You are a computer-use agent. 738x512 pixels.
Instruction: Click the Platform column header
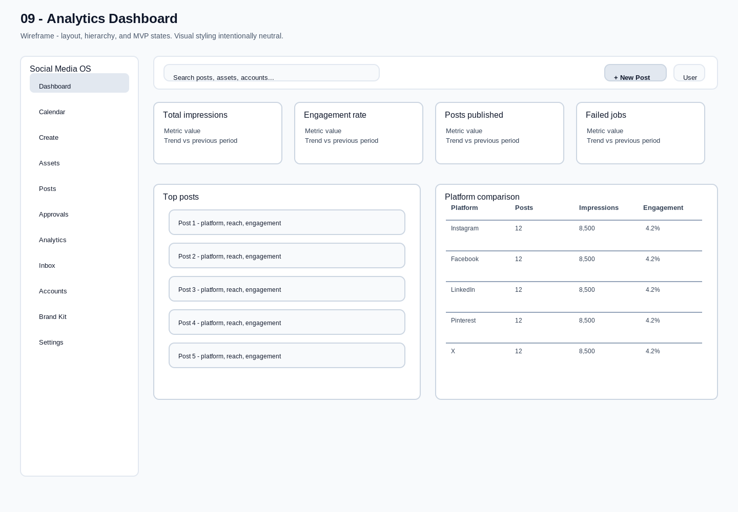click(x=464, y=208)
